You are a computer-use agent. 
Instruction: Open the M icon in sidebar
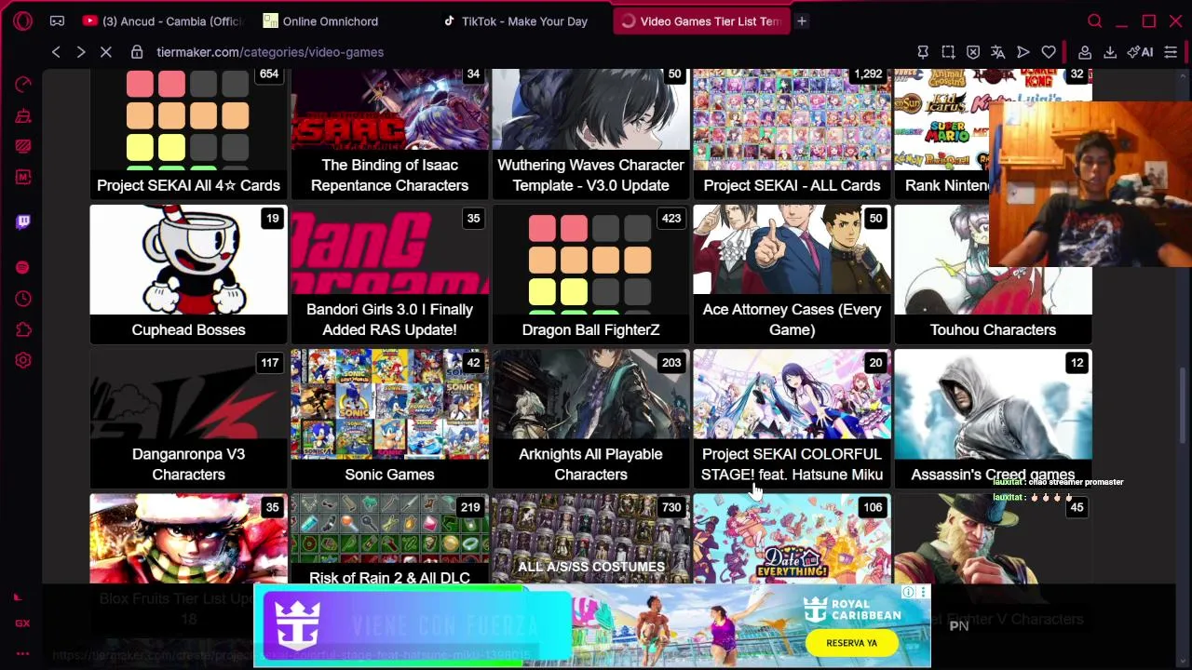click(x=23, y=177)
